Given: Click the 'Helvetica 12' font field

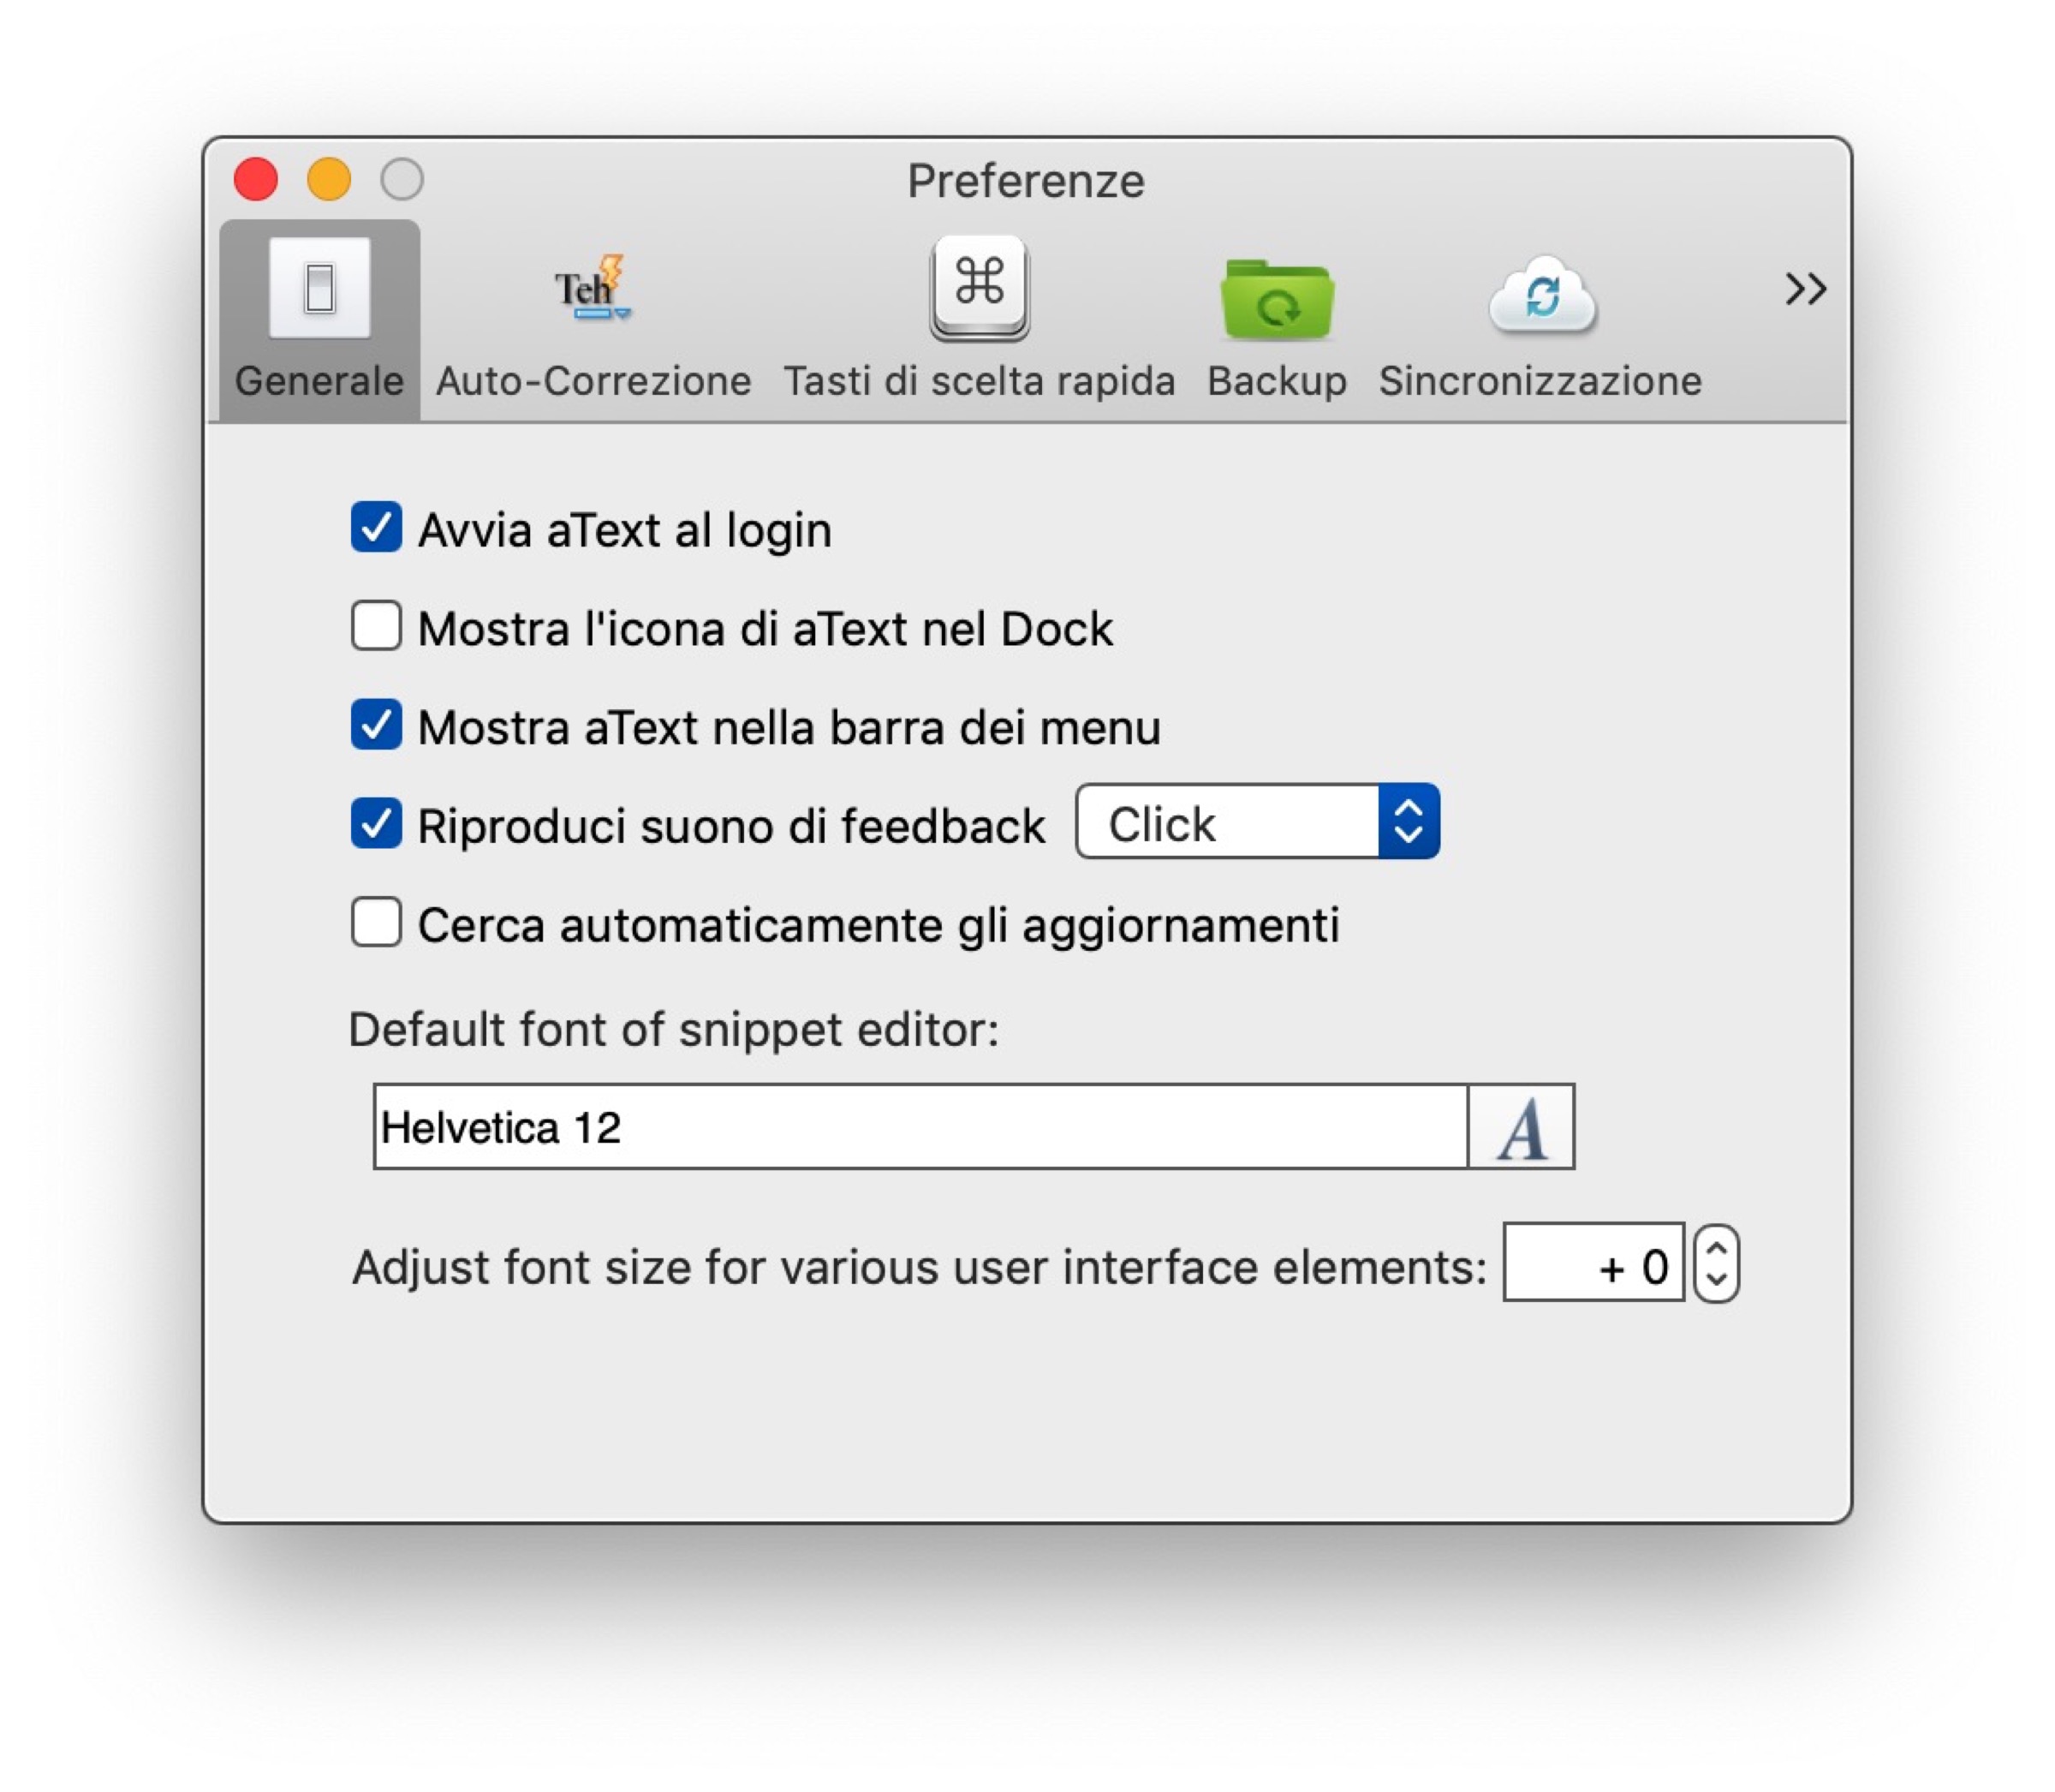Looking at the screenshot, I should 920,1127.
